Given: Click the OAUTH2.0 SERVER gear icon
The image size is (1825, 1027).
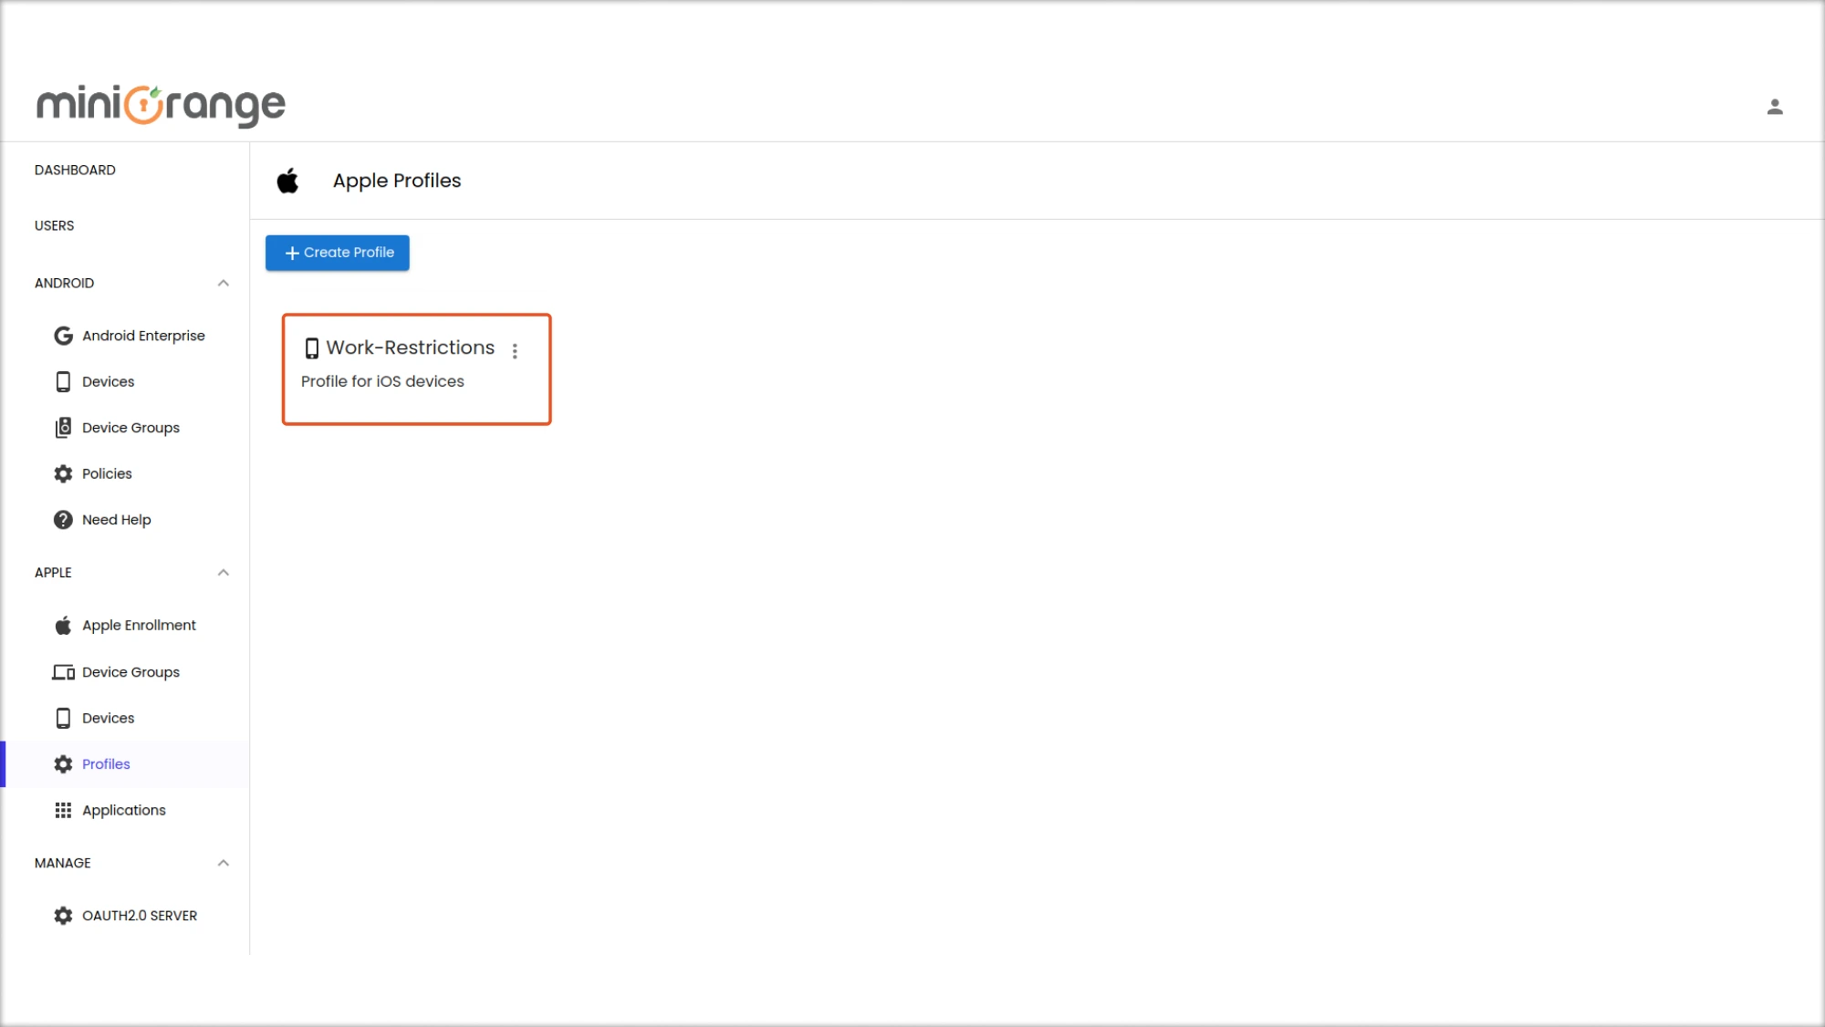Looking at the screenshot, I should click(62, 915).
